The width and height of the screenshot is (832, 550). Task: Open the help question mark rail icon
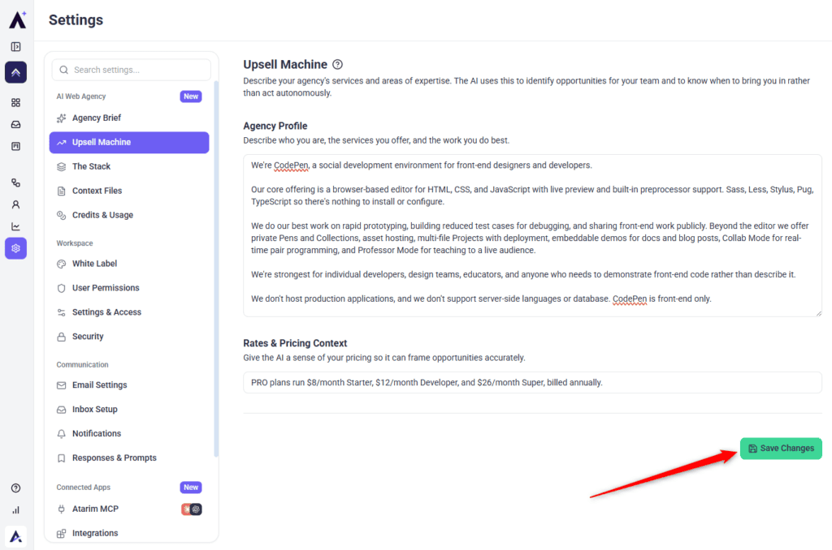[x=16, y=488]
